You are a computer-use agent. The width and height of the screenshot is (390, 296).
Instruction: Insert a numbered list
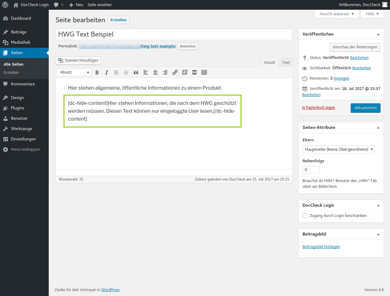[126, 72]
